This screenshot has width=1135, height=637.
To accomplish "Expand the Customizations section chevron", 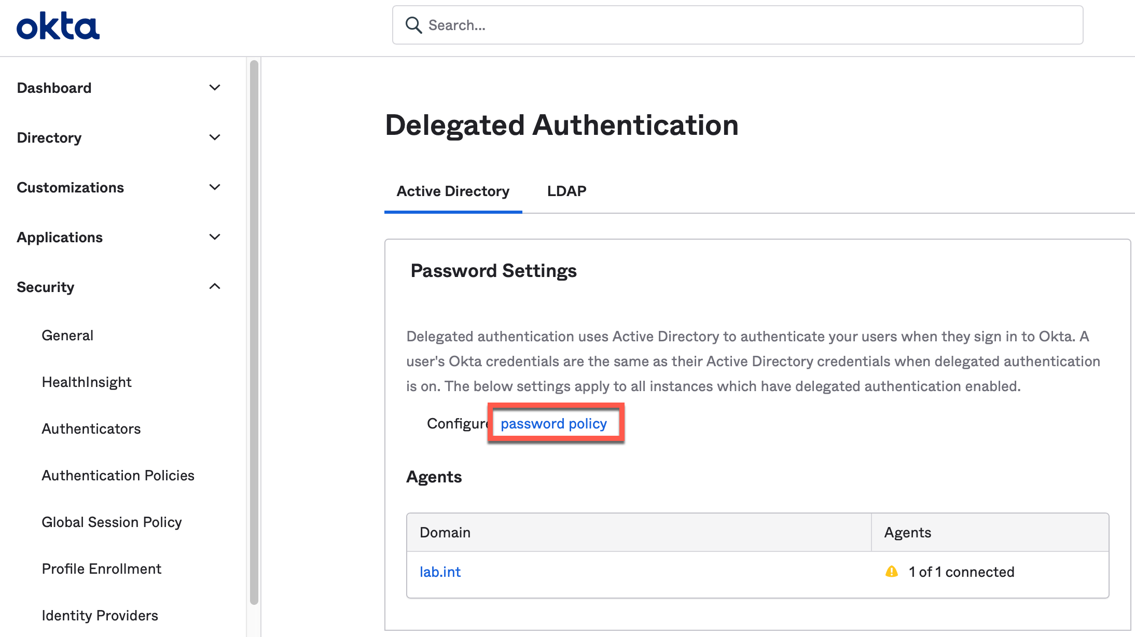I will [x=215, y=187].
